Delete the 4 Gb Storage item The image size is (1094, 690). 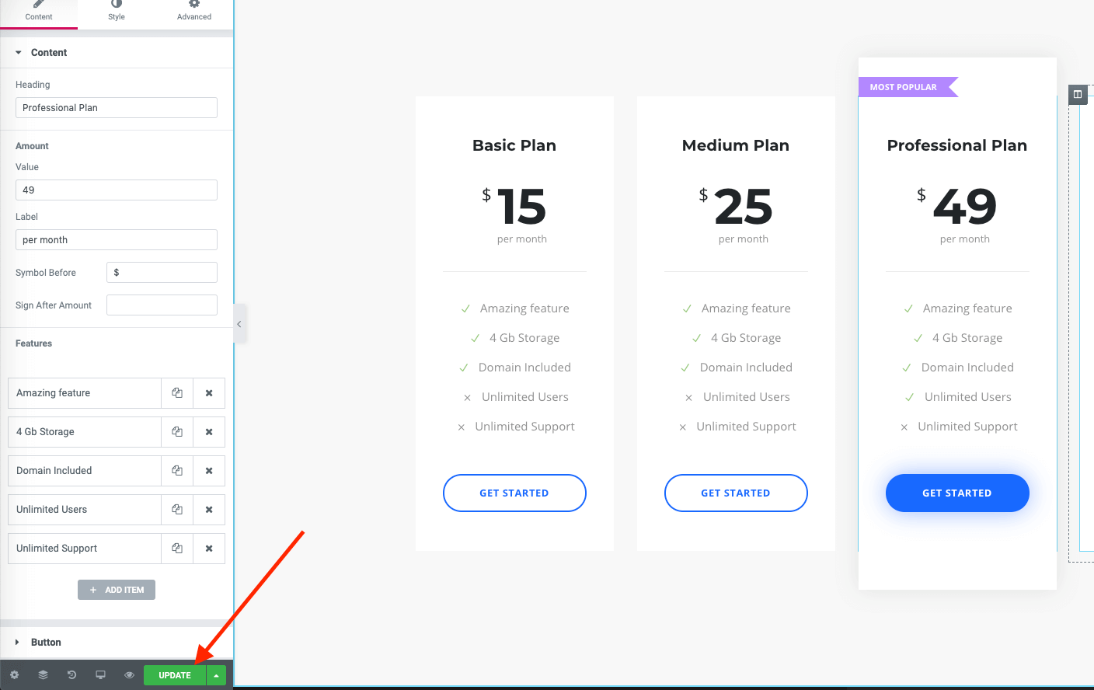tap(209, 432)
